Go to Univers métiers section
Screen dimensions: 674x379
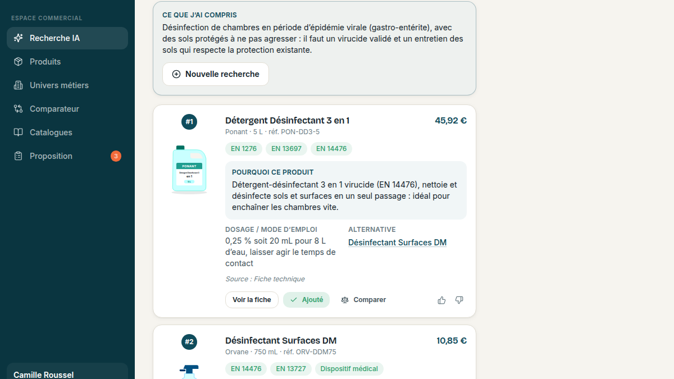67,85
